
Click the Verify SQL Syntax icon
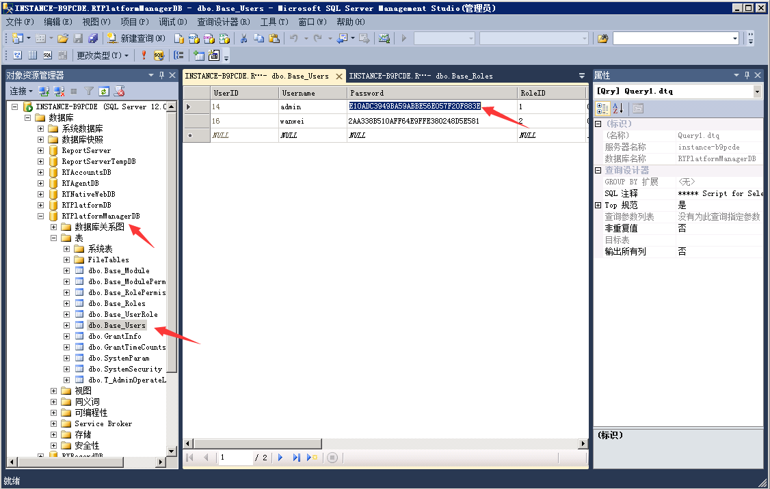(159, 55)
